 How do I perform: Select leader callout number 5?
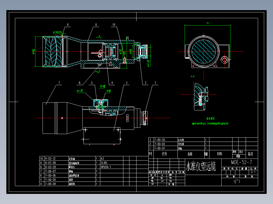pyautogui.click(x=92, y=83)
